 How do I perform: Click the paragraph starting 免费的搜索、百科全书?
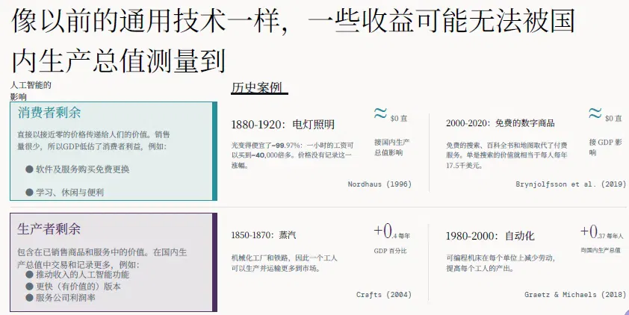(506, 155)
